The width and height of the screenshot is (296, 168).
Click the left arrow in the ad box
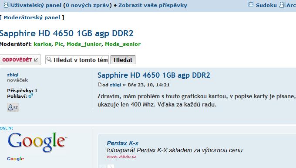coord(103,166)
